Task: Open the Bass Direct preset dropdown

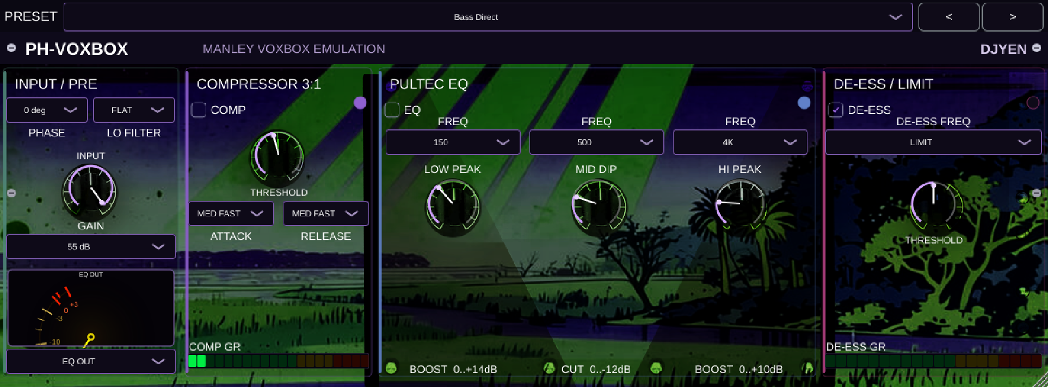Action: (x=488, y=17)
